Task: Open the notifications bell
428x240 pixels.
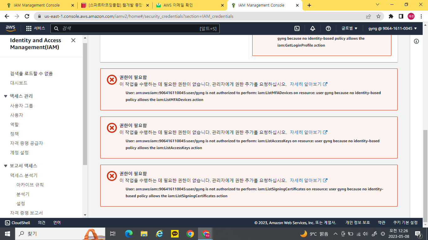Action: [x=313, y=28]
